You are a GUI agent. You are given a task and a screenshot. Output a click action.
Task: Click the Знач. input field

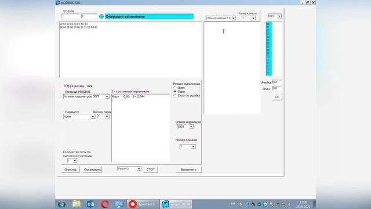tap(277, 88)
